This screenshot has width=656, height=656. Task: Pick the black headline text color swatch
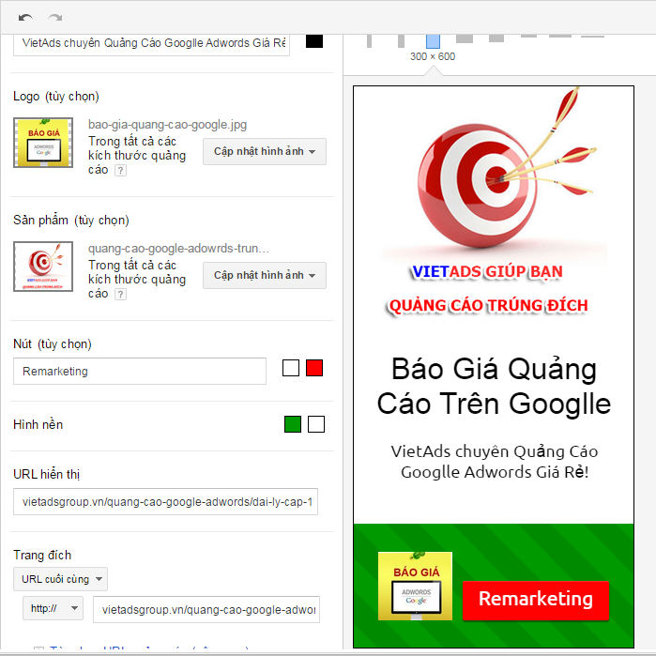314,41
